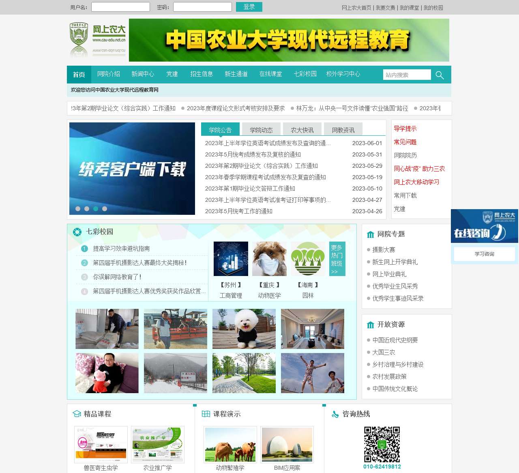Click the 咨询热线 phone icon
The width and height of the screenshot is (519, 473).
point(335,414)
